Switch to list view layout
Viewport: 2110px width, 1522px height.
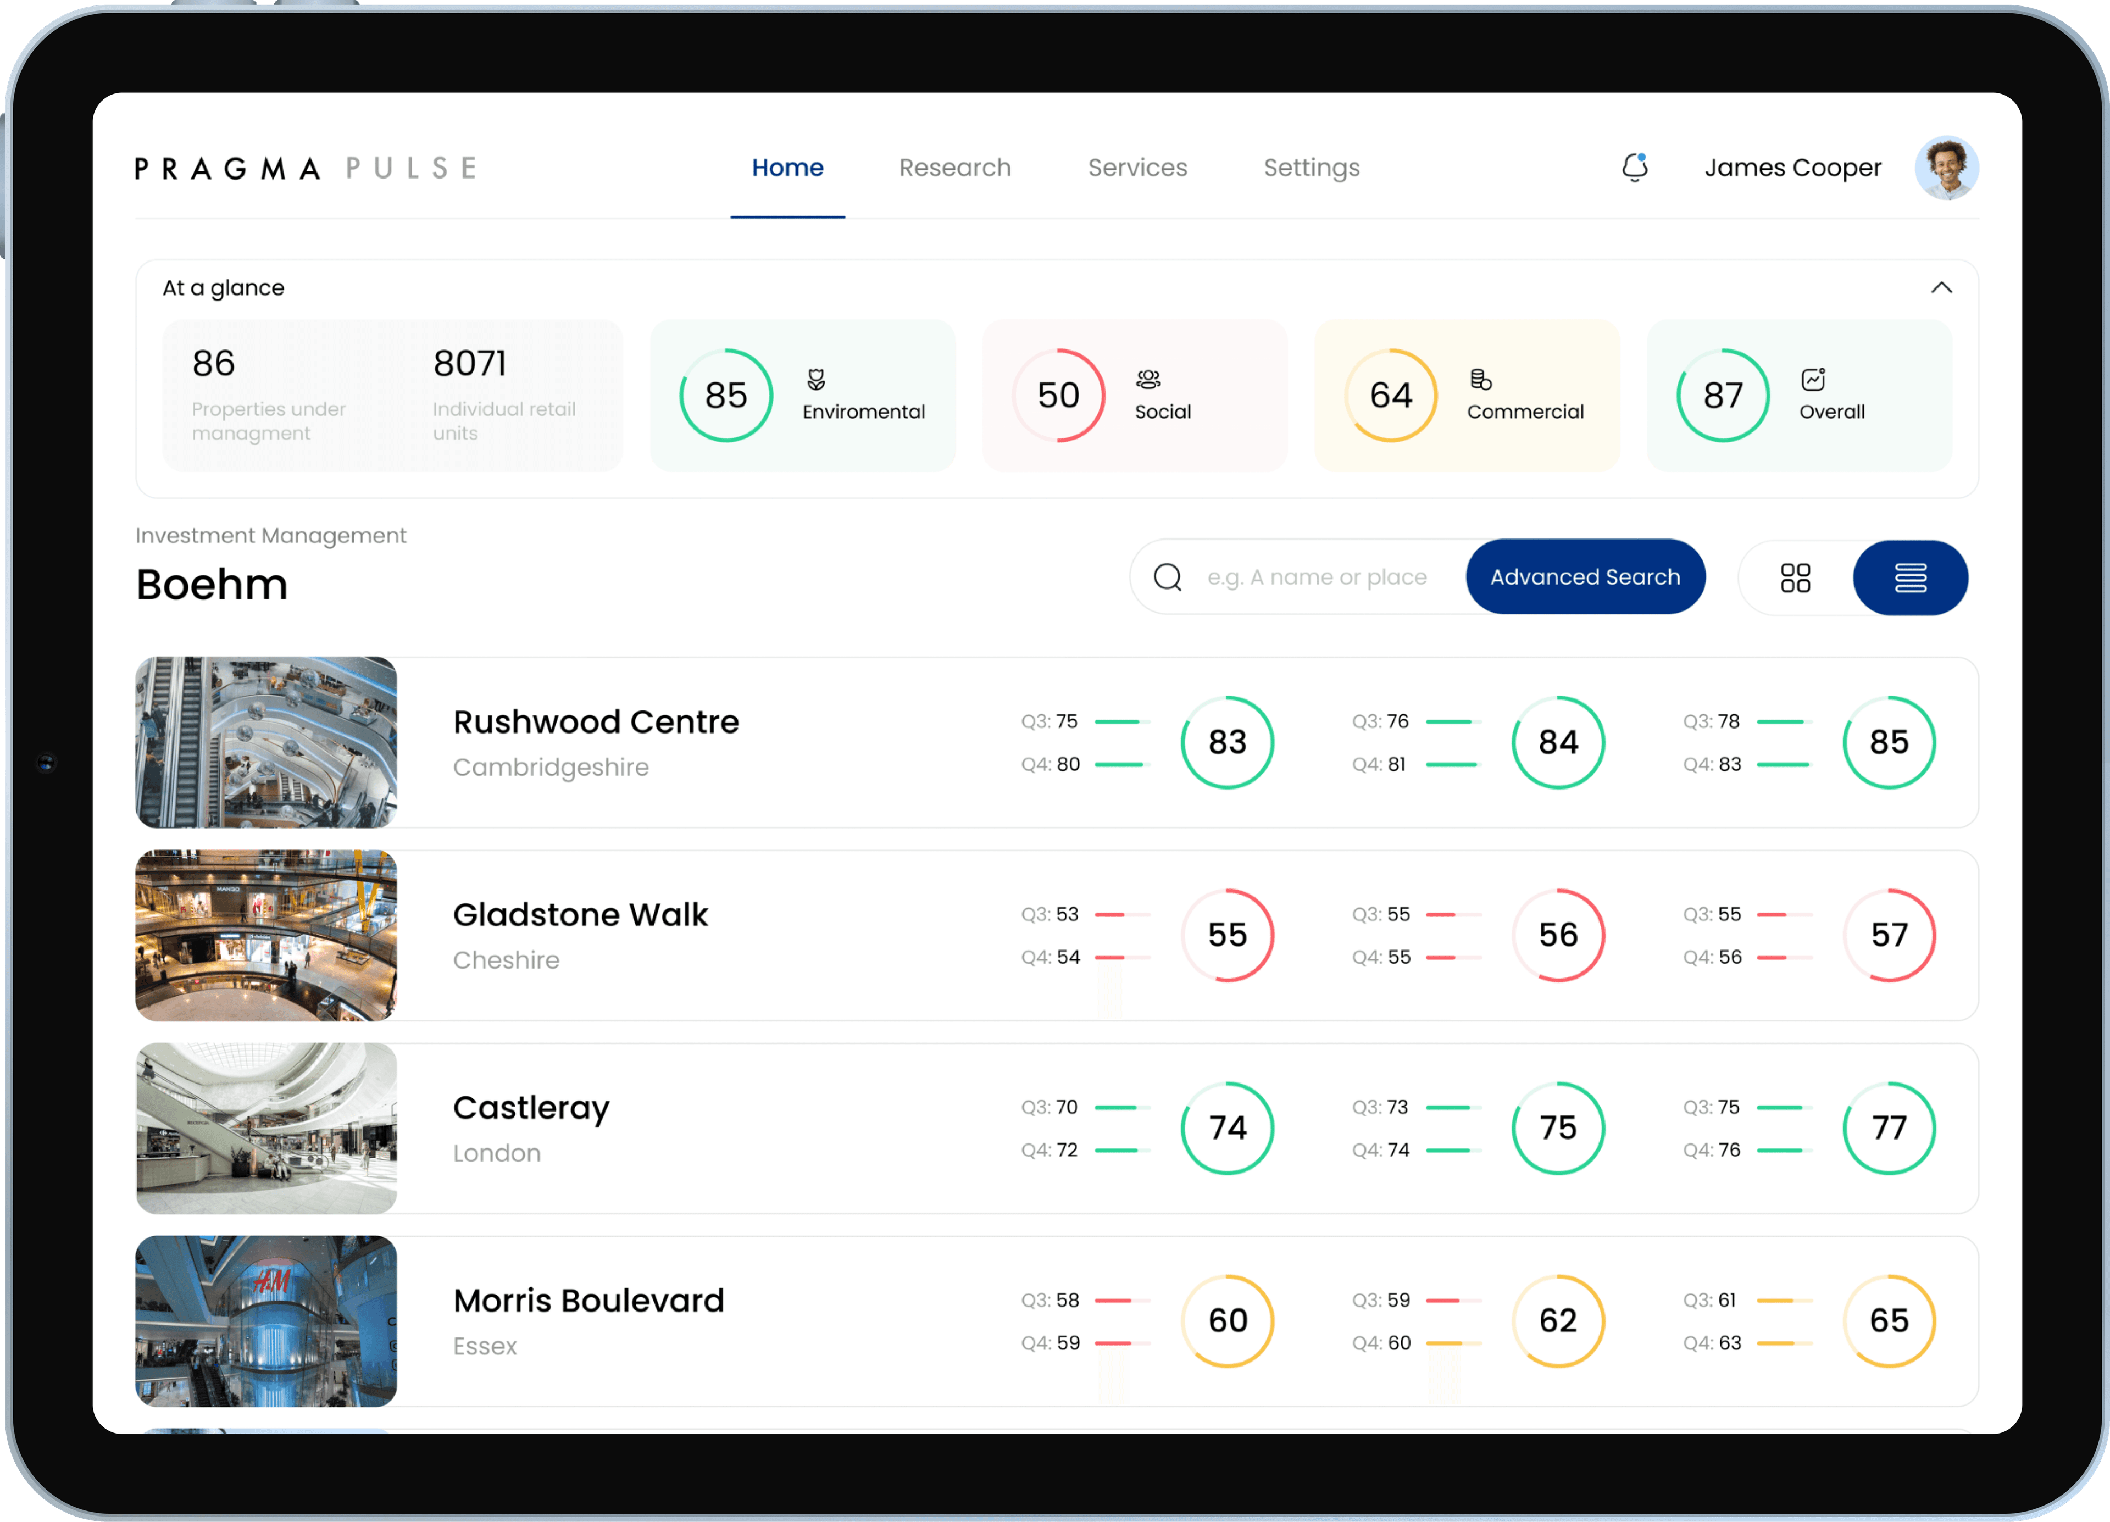(x=1910, y=577)
